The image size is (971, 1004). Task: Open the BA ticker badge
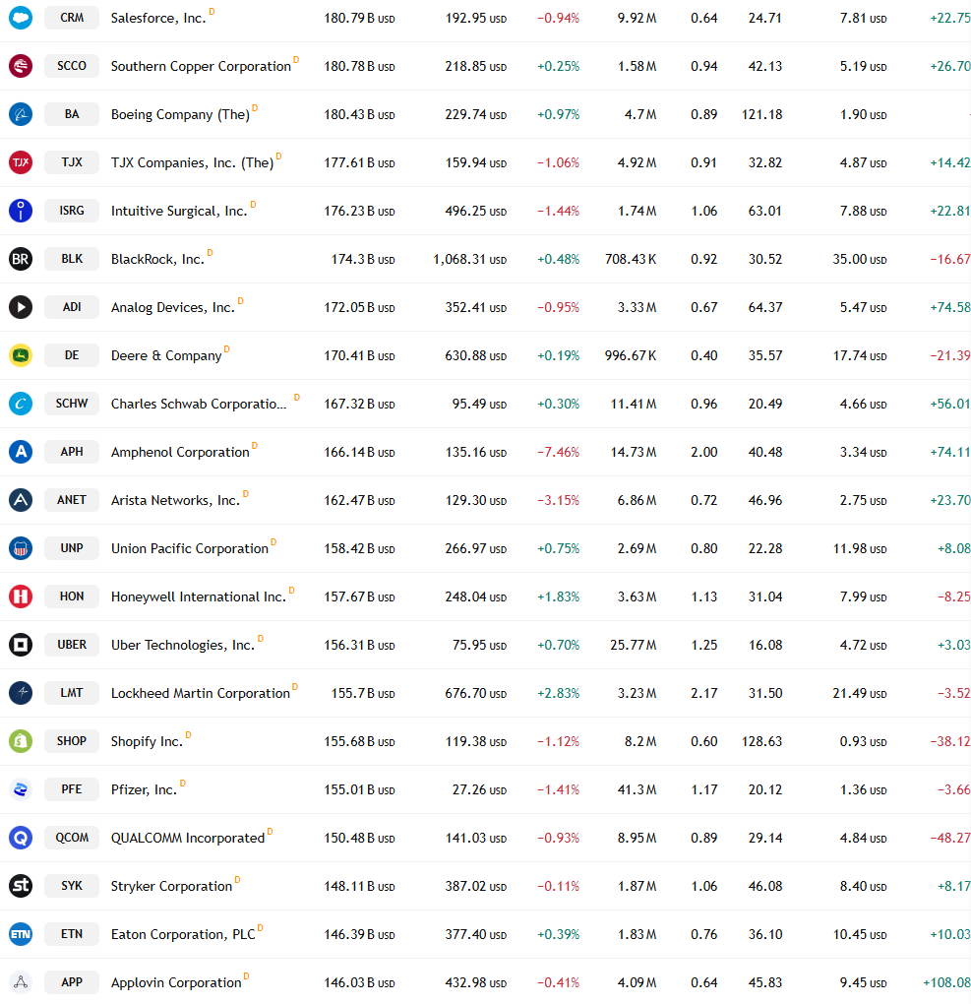72,114
